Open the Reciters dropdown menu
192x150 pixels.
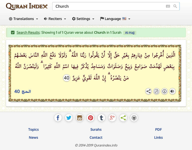coord(55,19)
